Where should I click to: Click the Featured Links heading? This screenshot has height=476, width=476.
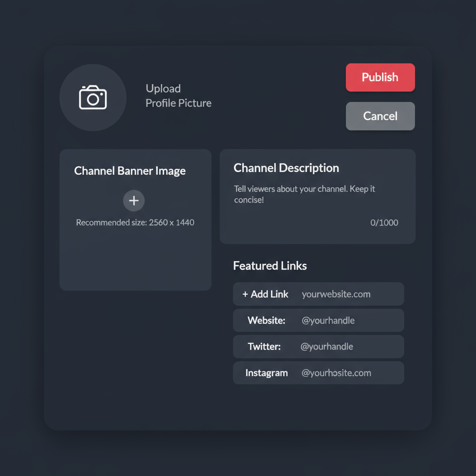point(270,265)
